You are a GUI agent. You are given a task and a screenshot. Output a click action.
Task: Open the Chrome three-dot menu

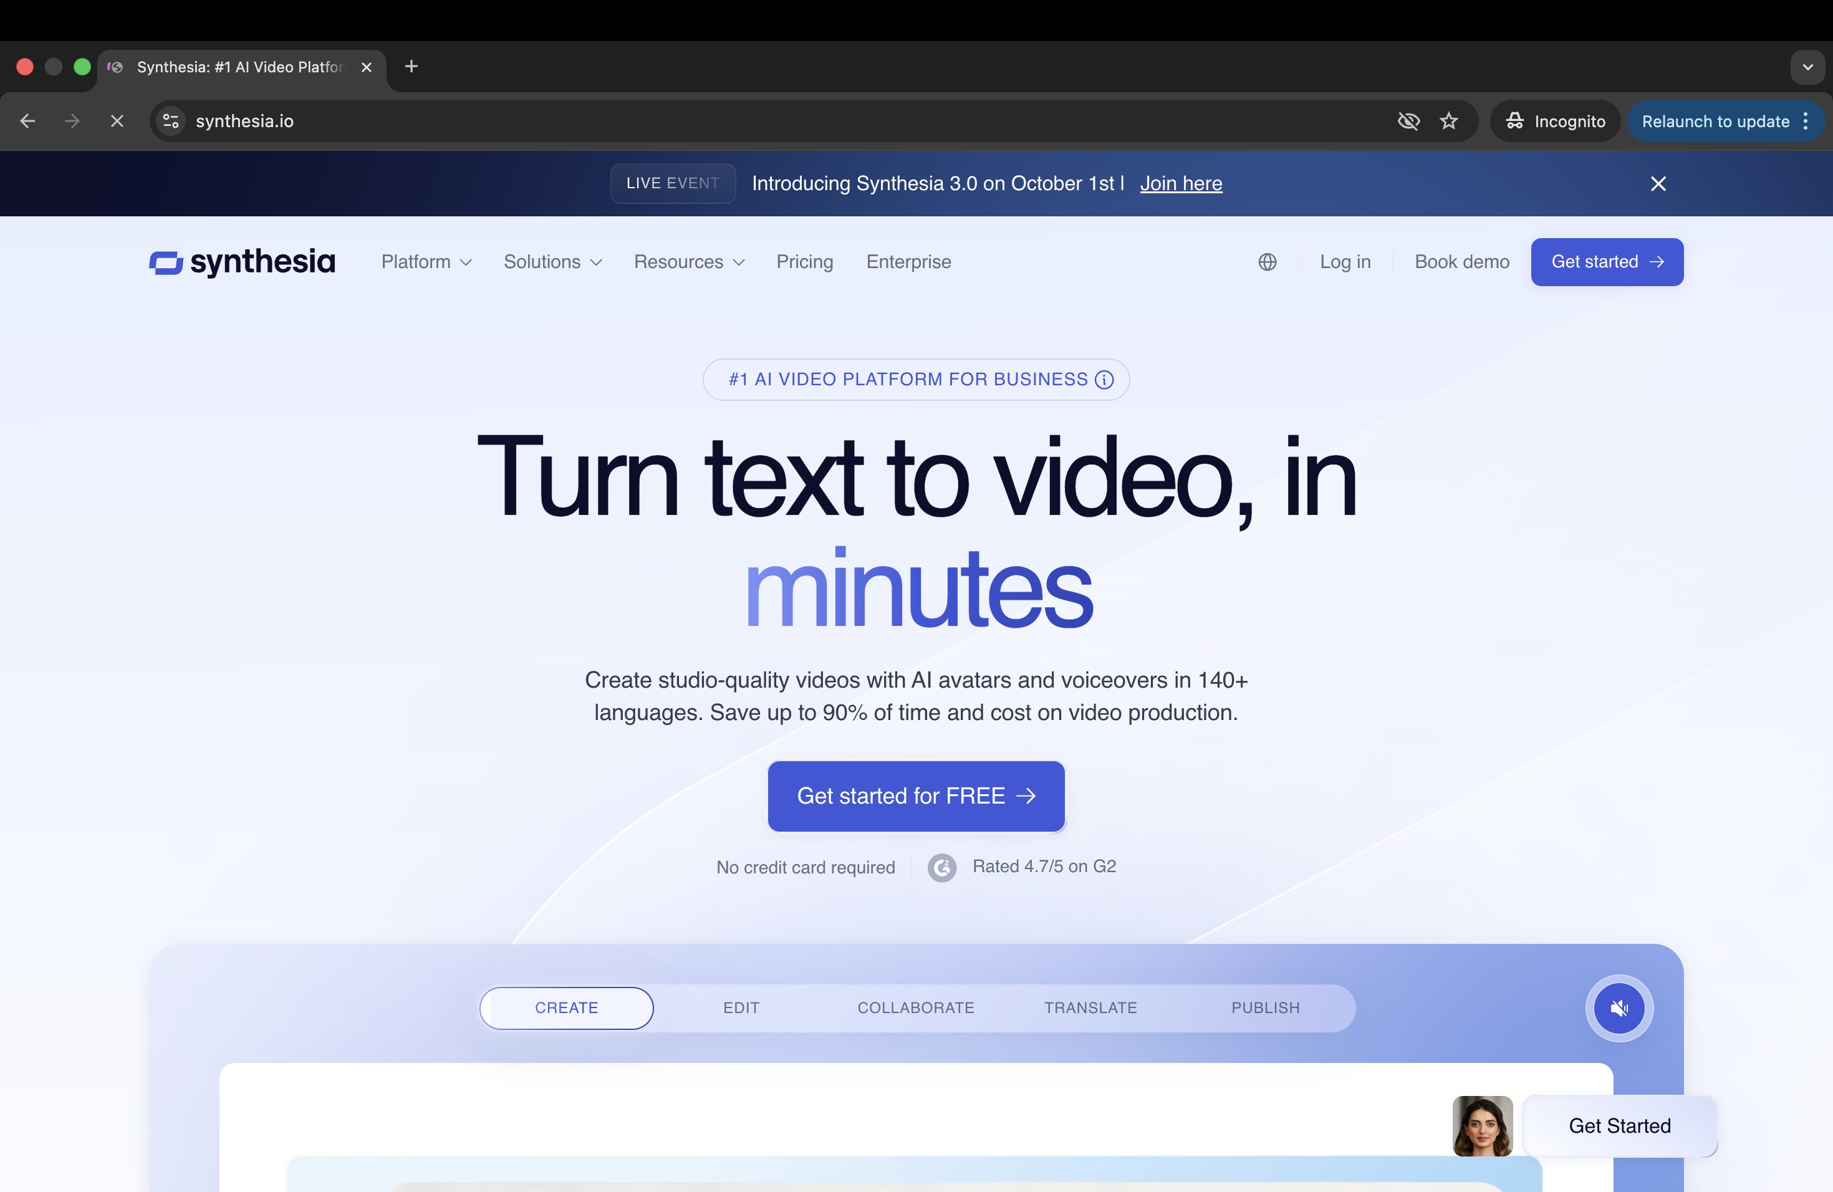[1806, 121]
